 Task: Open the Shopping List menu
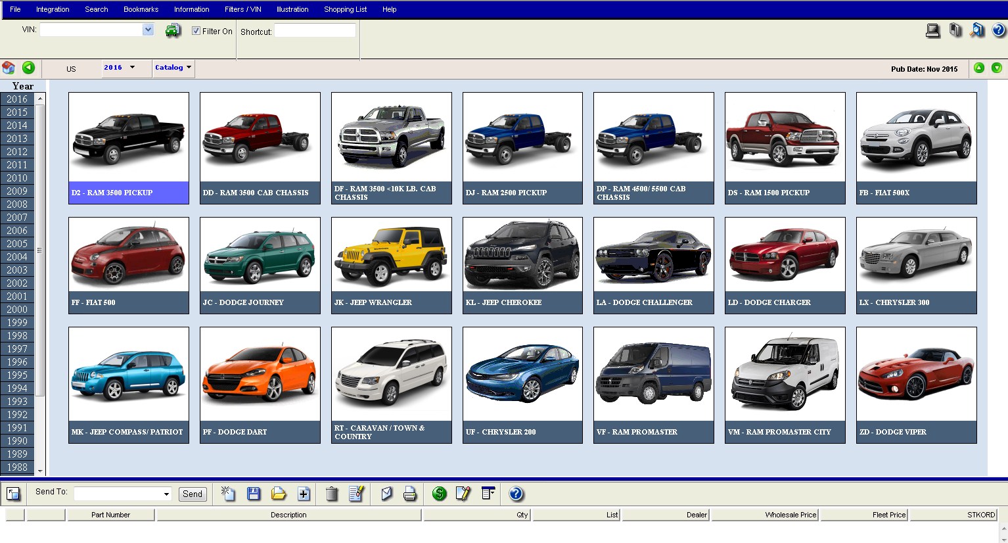tap(346, 9)
